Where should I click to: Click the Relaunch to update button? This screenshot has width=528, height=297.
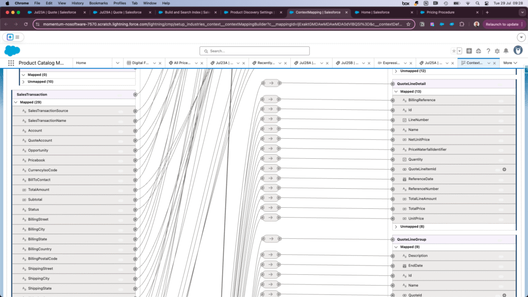pyautogui.click(x=502, y=24)
